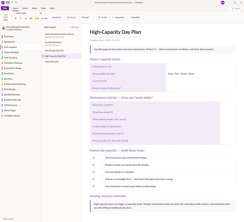
Task: Apply yellow highlight color swatch
Action: tap(36, 18)
